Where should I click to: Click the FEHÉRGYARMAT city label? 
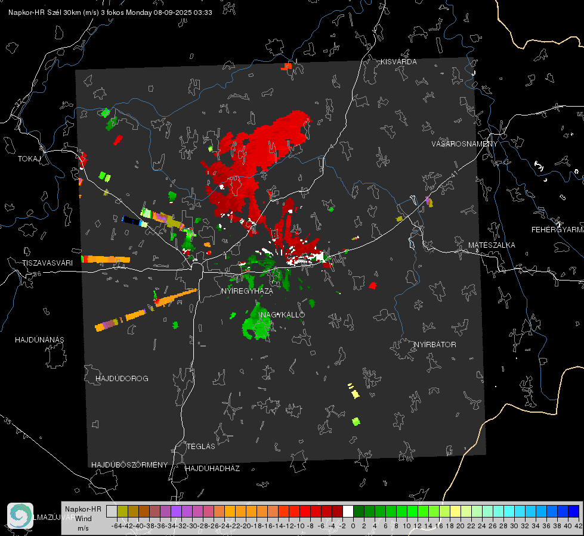[558, 230]
